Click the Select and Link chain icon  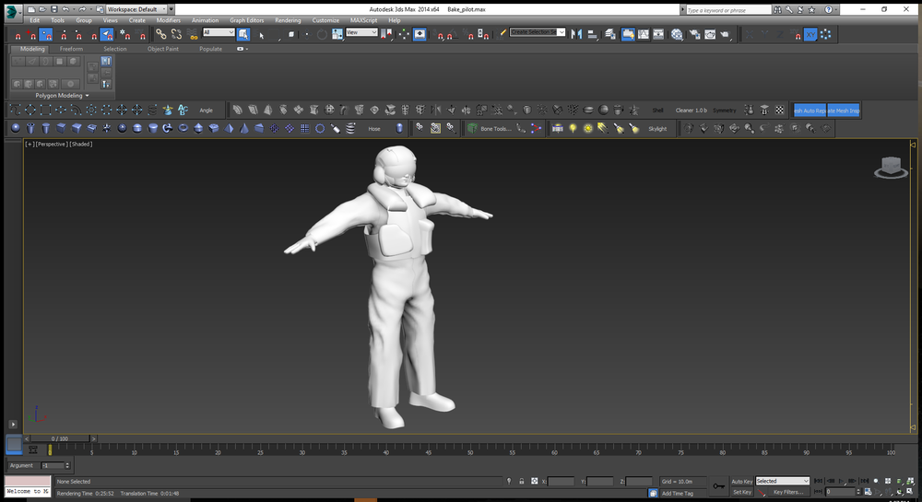tap(160, 34)
